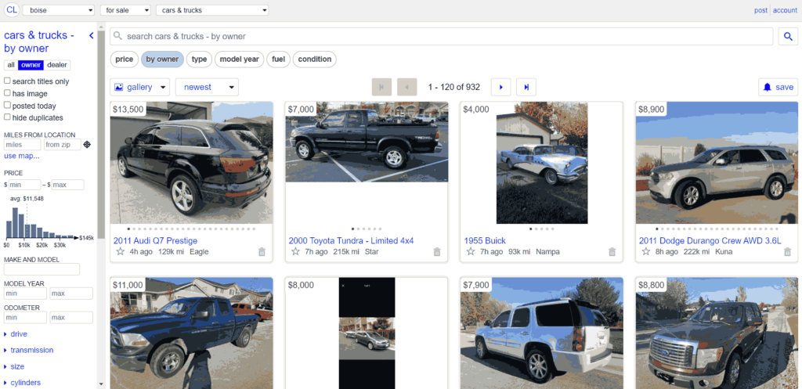Select the model year filter pill
Viewport: 802px width, 389px height.
(240, 59)
